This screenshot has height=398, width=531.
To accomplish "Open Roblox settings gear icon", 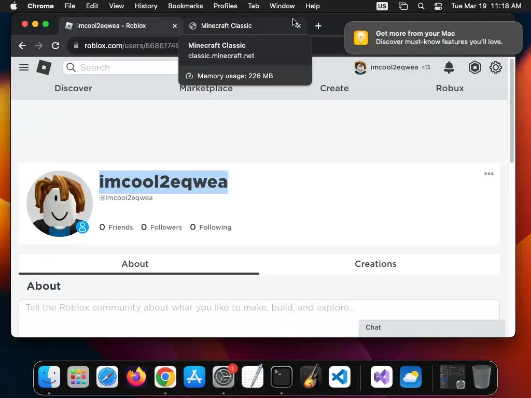I will pos(495,67).
